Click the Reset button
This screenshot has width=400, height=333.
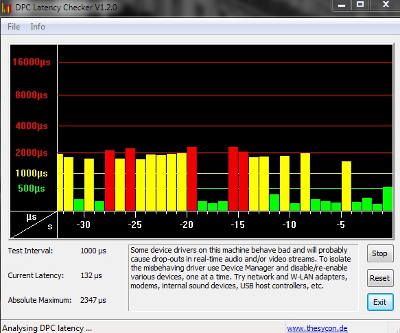(380, 278)
